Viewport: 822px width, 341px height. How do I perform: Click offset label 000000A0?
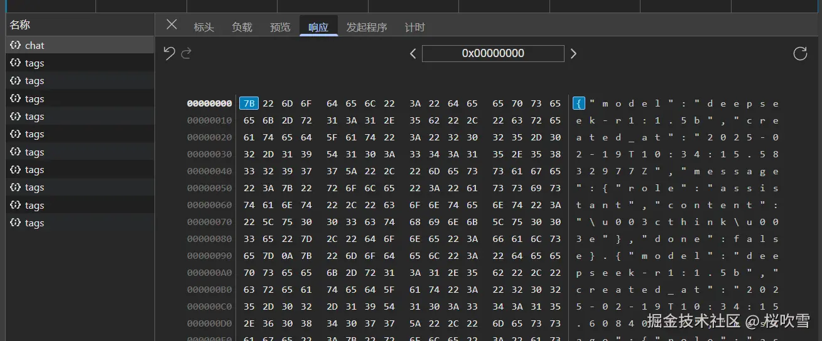[x=210, y=273]
